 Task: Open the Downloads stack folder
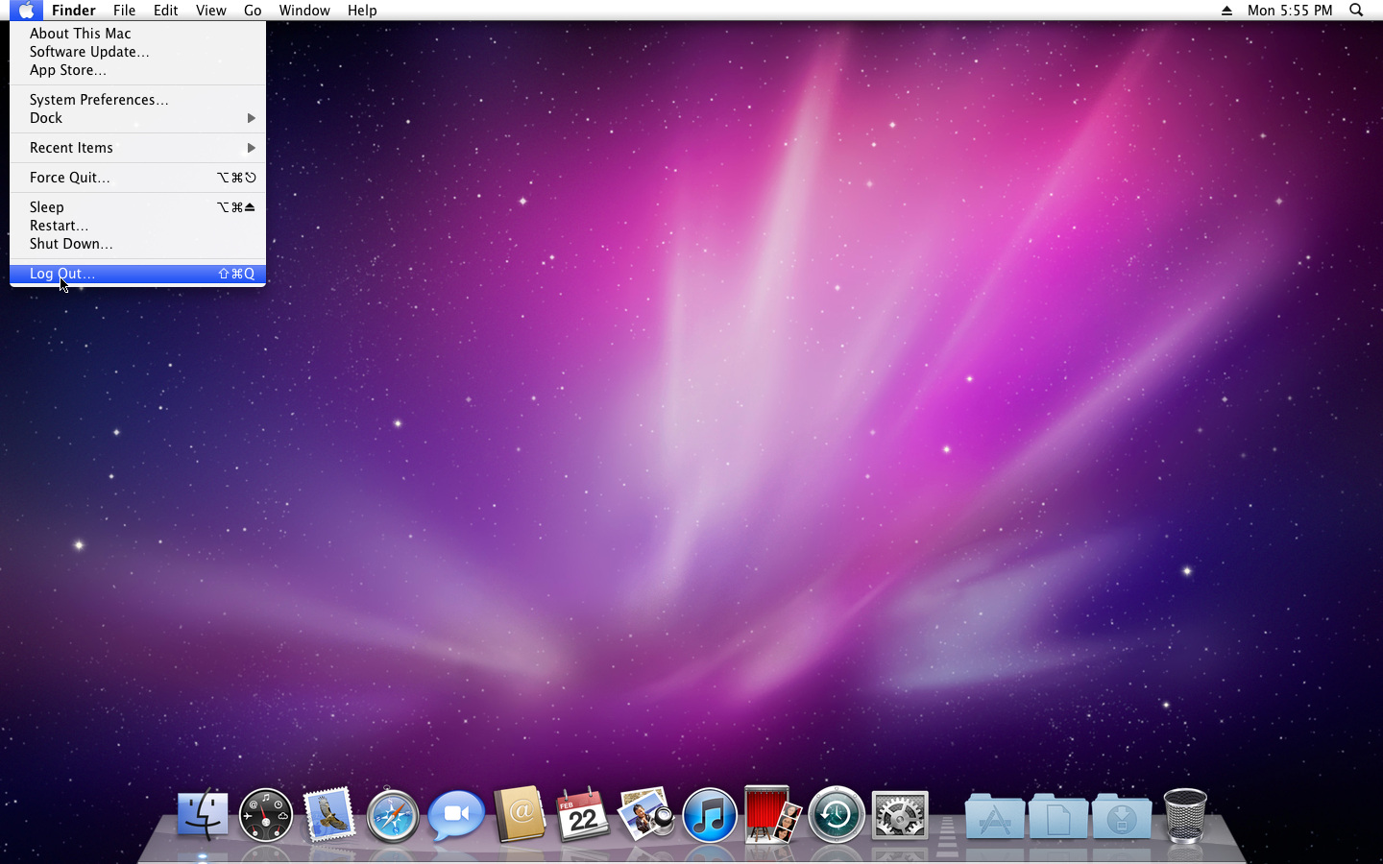pos(1121,817)
